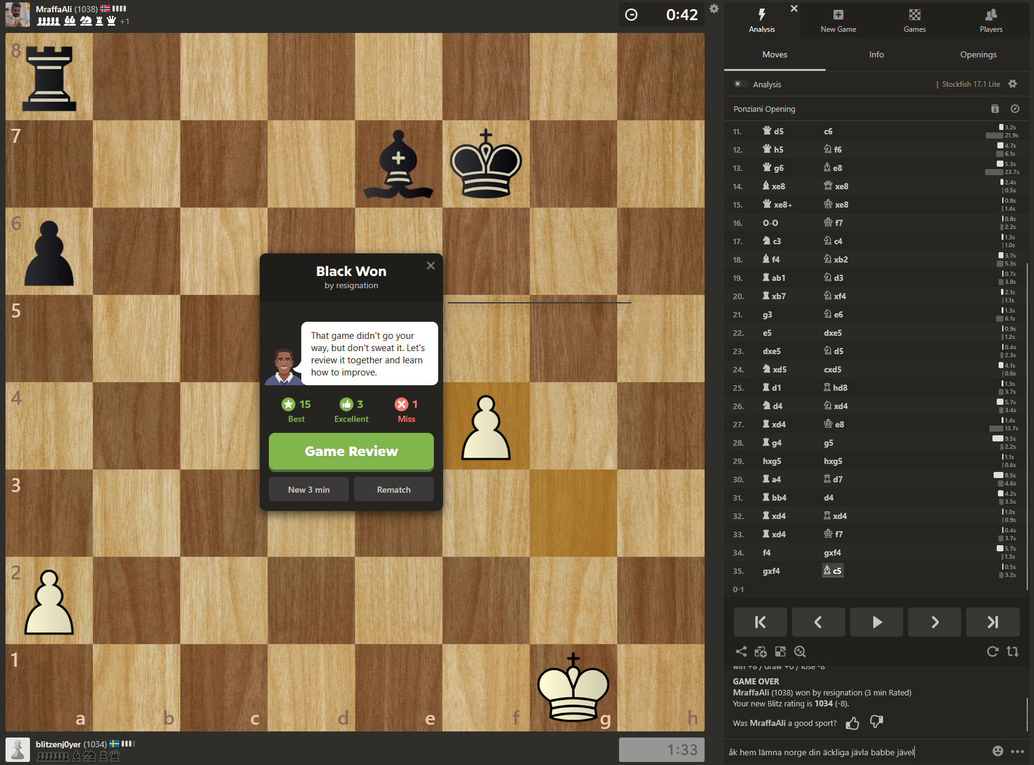Open Stockfish 17.1 Lite engine settings gear

1013,84
